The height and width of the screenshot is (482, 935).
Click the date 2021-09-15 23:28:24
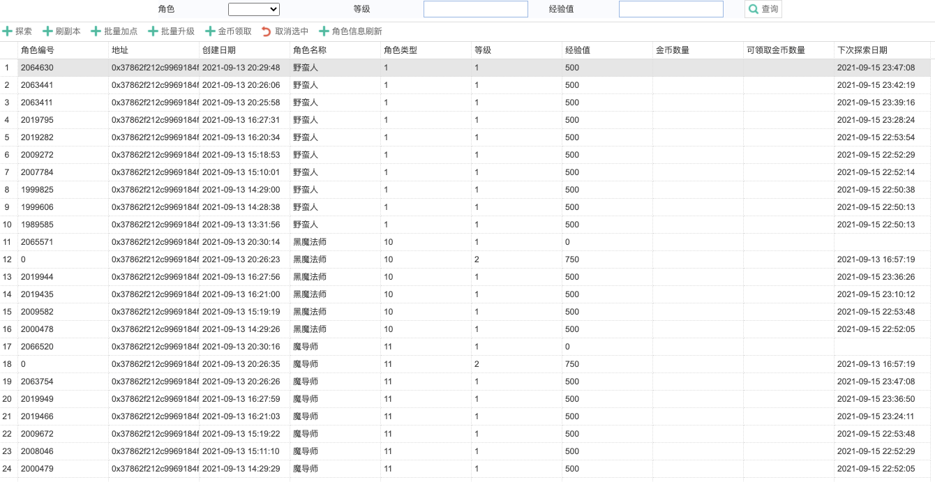[876, 120]
